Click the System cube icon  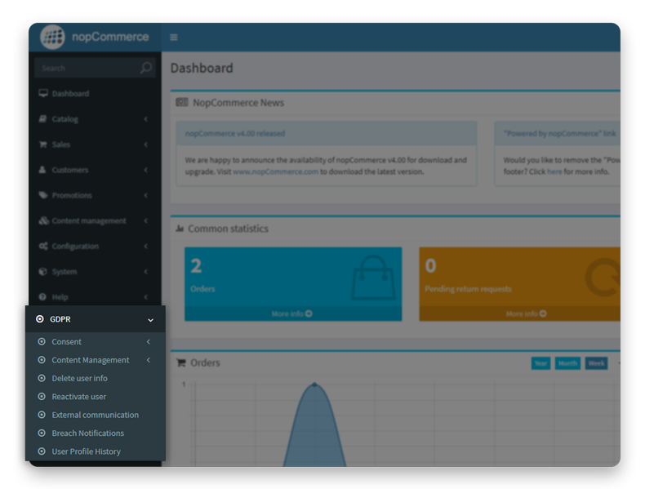pos(42,271)
